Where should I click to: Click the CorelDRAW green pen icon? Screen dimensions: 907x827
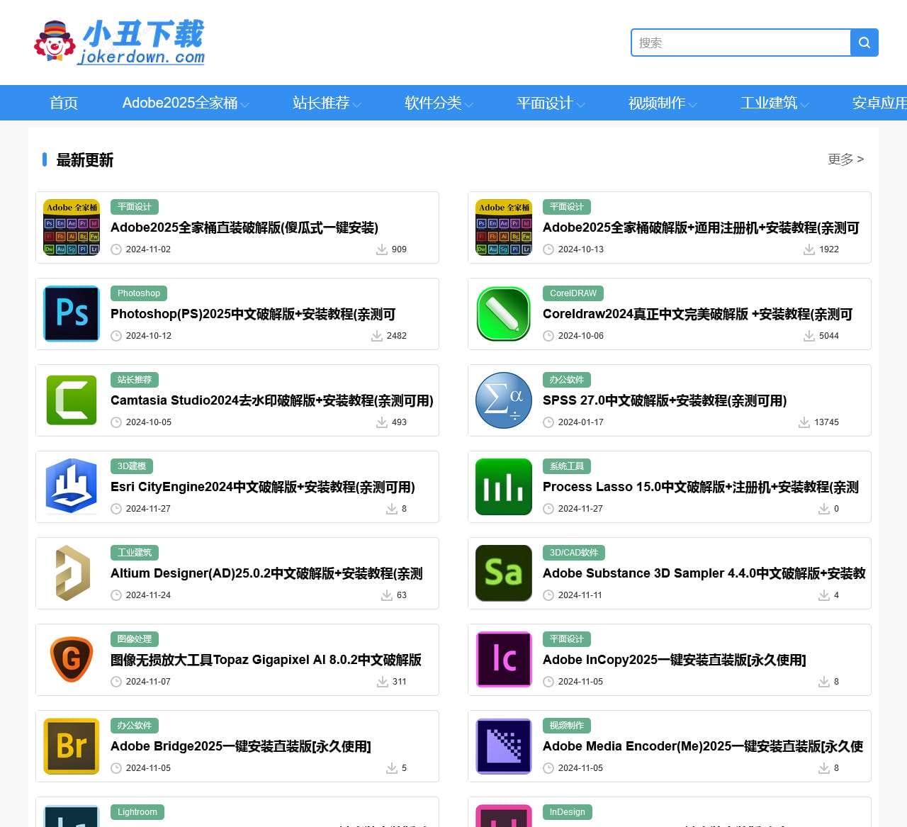pos(504,314)
